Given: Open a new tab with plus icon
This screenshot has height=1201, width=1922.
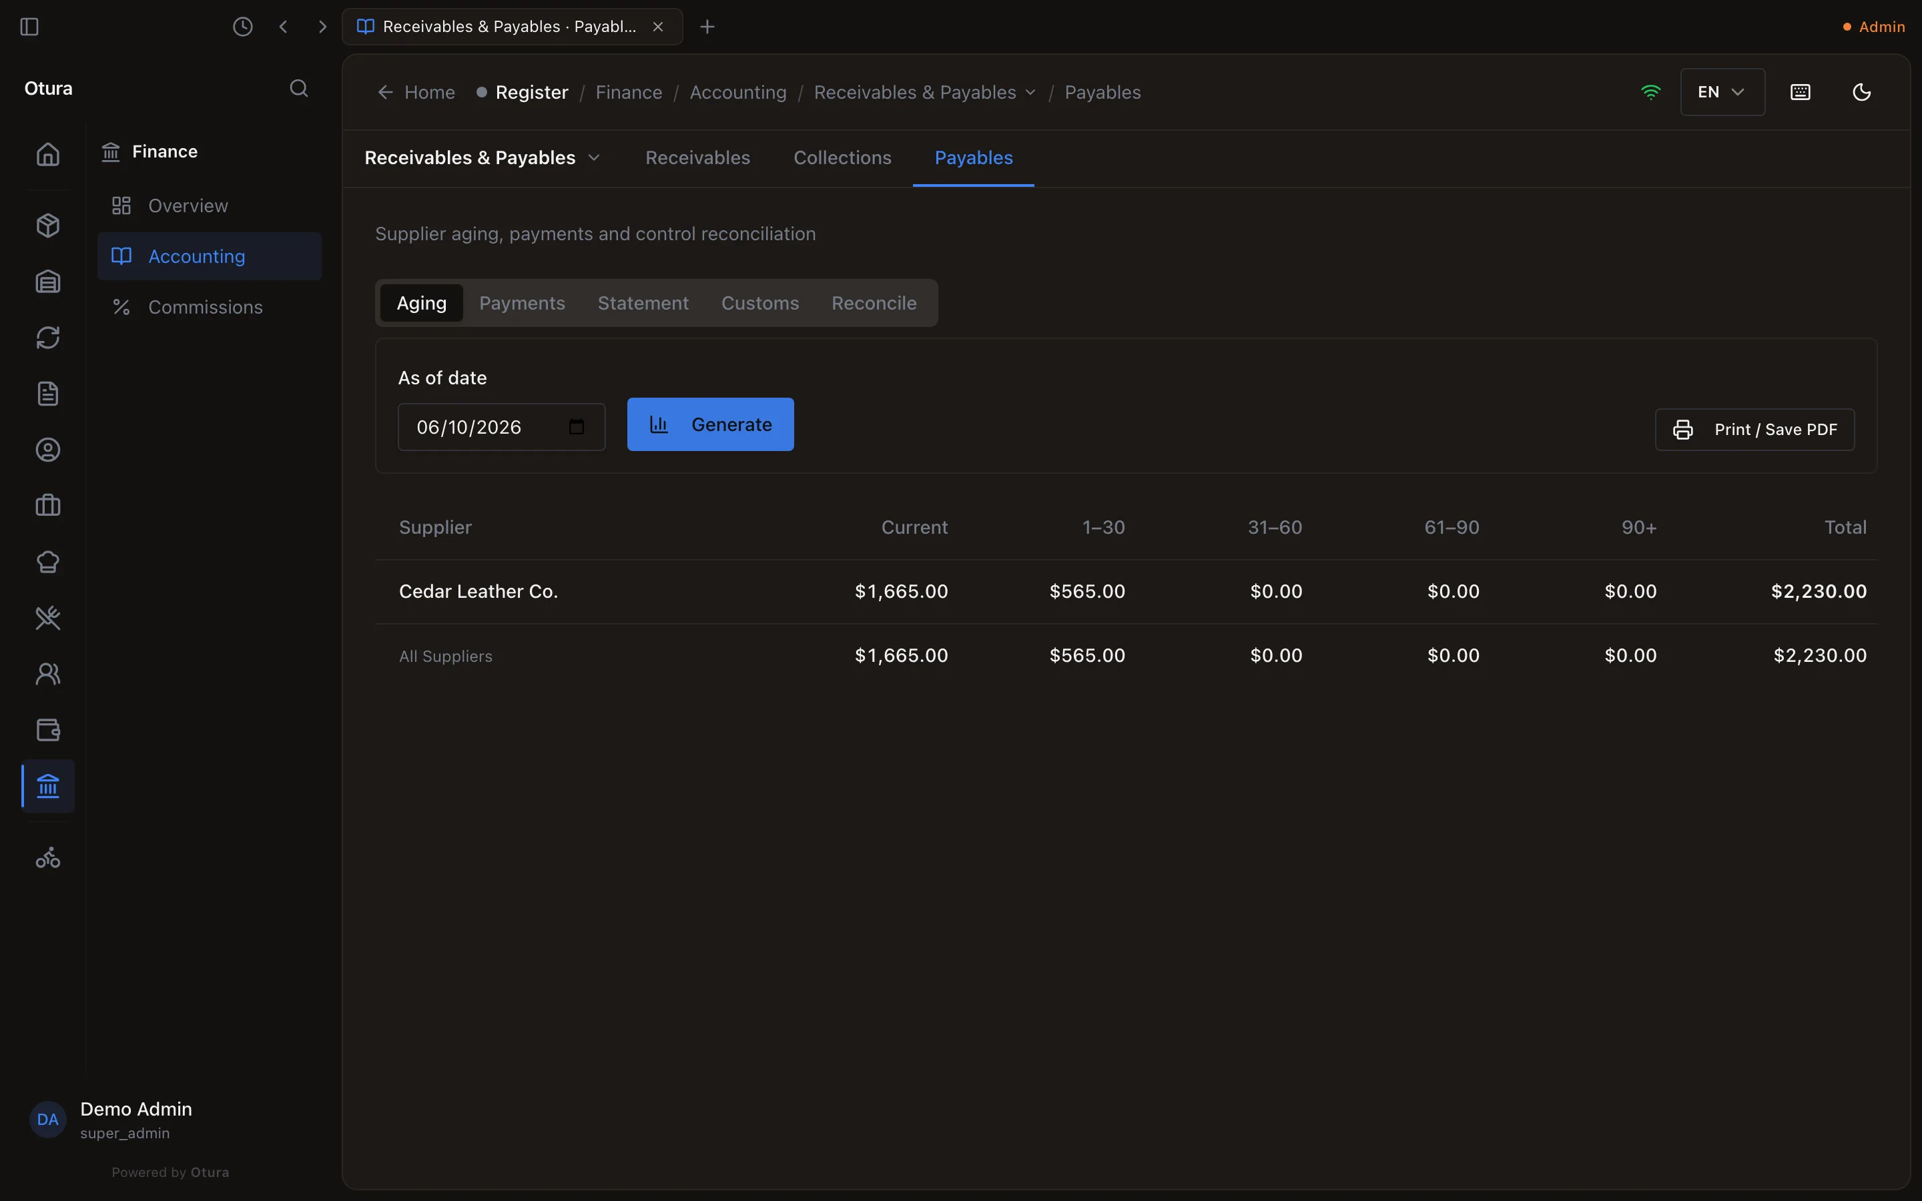Looking at the screenshot, I should [x=707, y=27].
